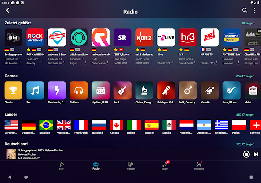
Task: Select the Kanada flag
Action: tap(116, 125)
